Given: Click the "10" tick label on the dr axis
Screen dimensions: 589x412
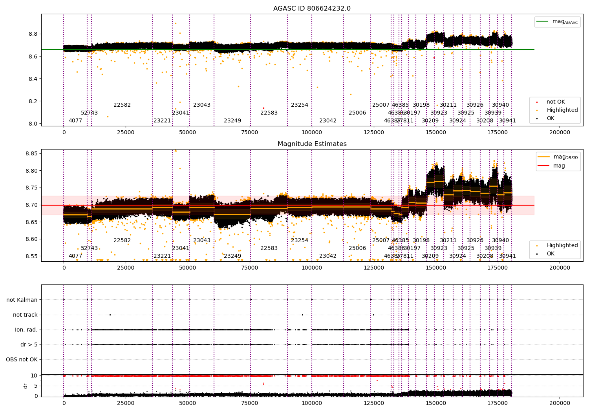Looking at the screenshot, I should pos(34,376).
